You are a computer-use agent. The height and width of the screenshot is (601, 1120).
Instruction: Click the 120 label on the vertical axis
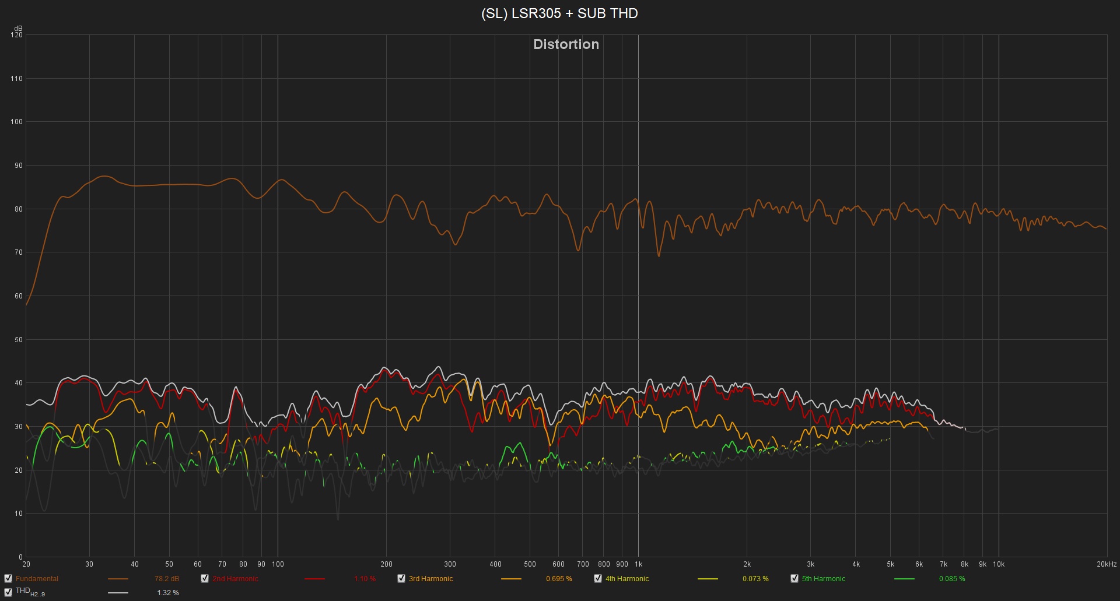tap(17, 35)
